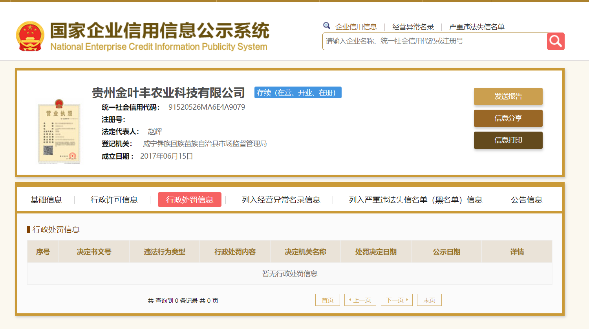Select the 行政处罚信息 tab
Image resolution: width=589 pixels, height=329 pixels.
coord(190,200)
